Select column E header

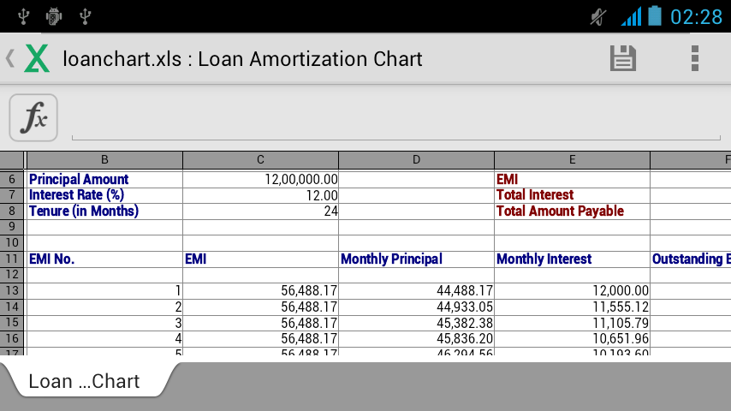[x=572, y=160]
